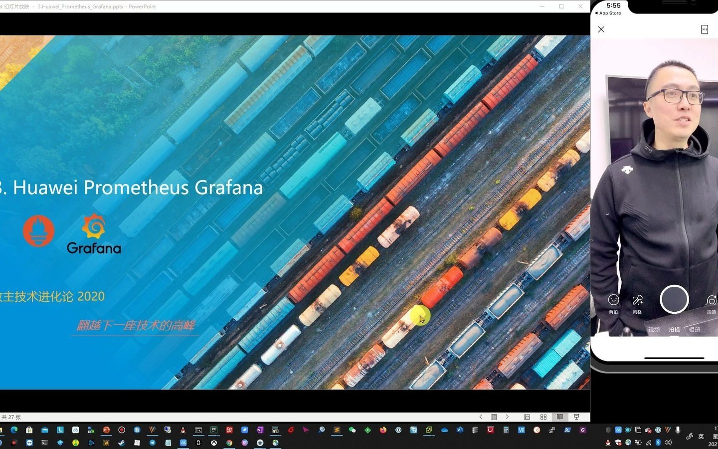Open Microsoft Edge from taskbar
718x449 pixels.
(x=14, y=430)
